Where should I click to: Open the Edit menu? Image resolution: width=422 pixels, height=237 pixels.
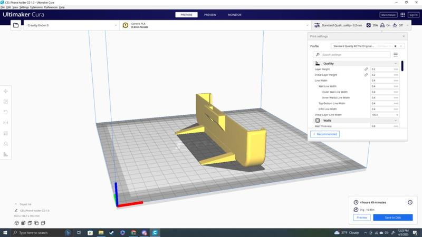(8, 7)
